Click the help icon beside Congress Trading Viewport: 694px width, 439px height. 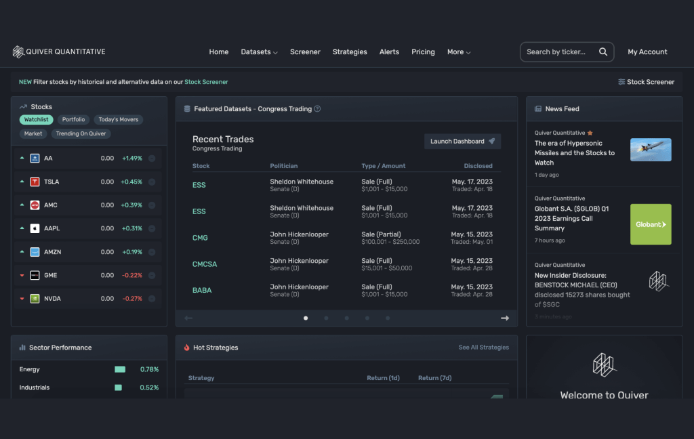(317, 109)
